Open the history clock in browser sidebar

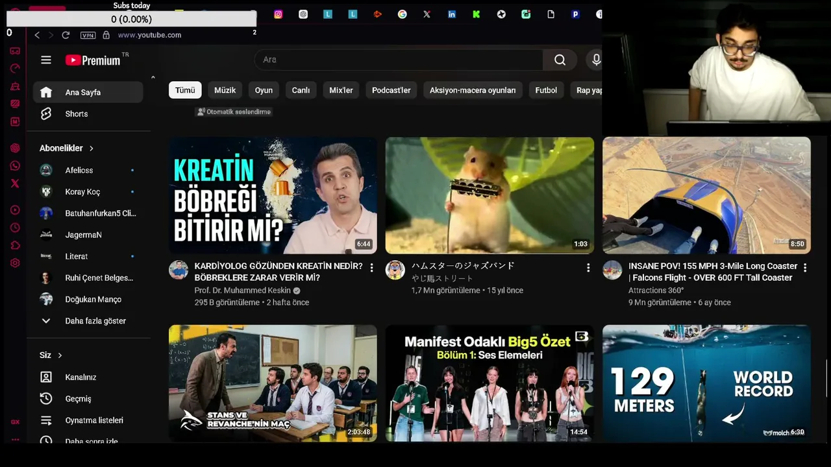[x=15, y=228]
